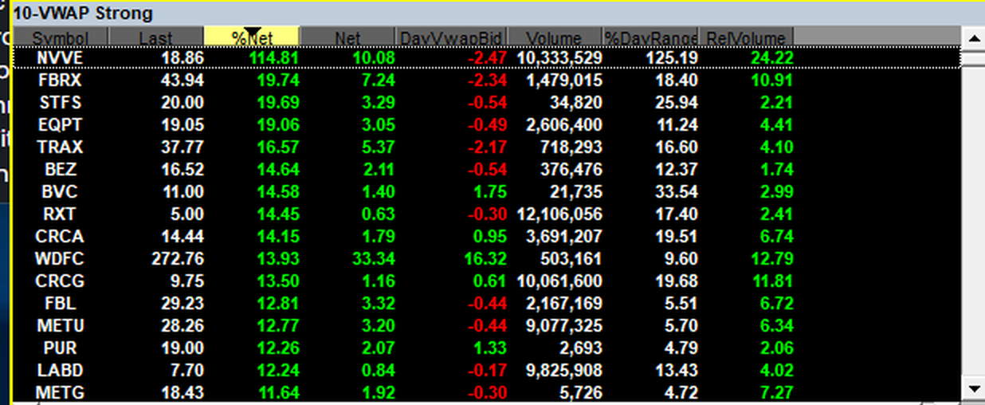This screenshot has height=405, width=985.
Task: Click the scrollbar down arrow
Action: pos(974,388)
